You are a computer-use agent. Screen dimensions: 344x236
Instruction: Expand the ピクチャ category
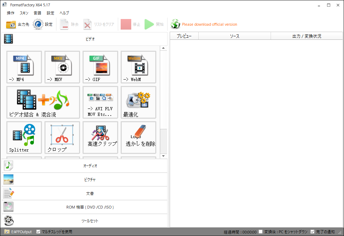(x=84, y=180)
